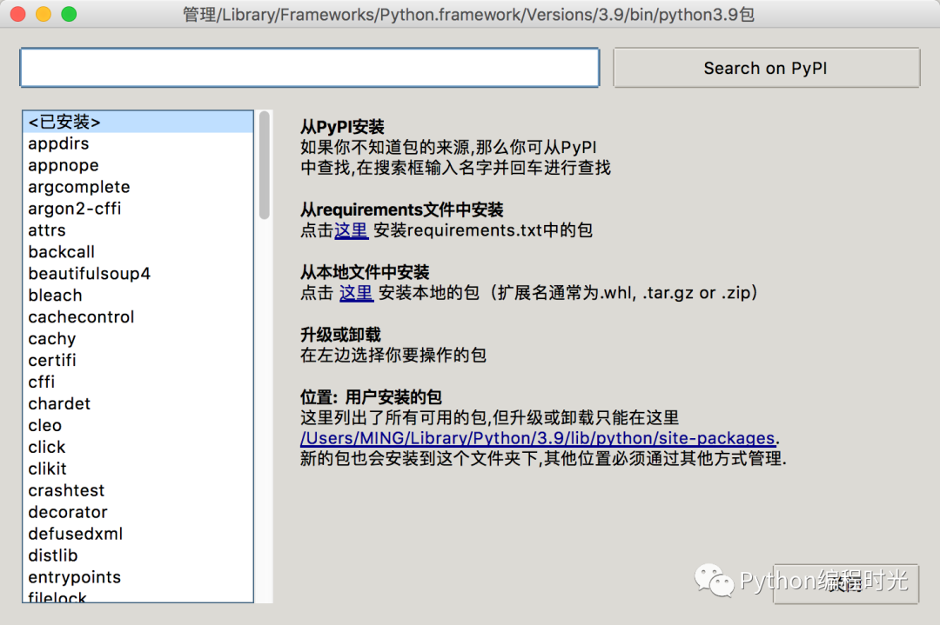Open 这里 link for local file install
The width and height of the screenshot is (940, 625).
click(x=356, y=293)
